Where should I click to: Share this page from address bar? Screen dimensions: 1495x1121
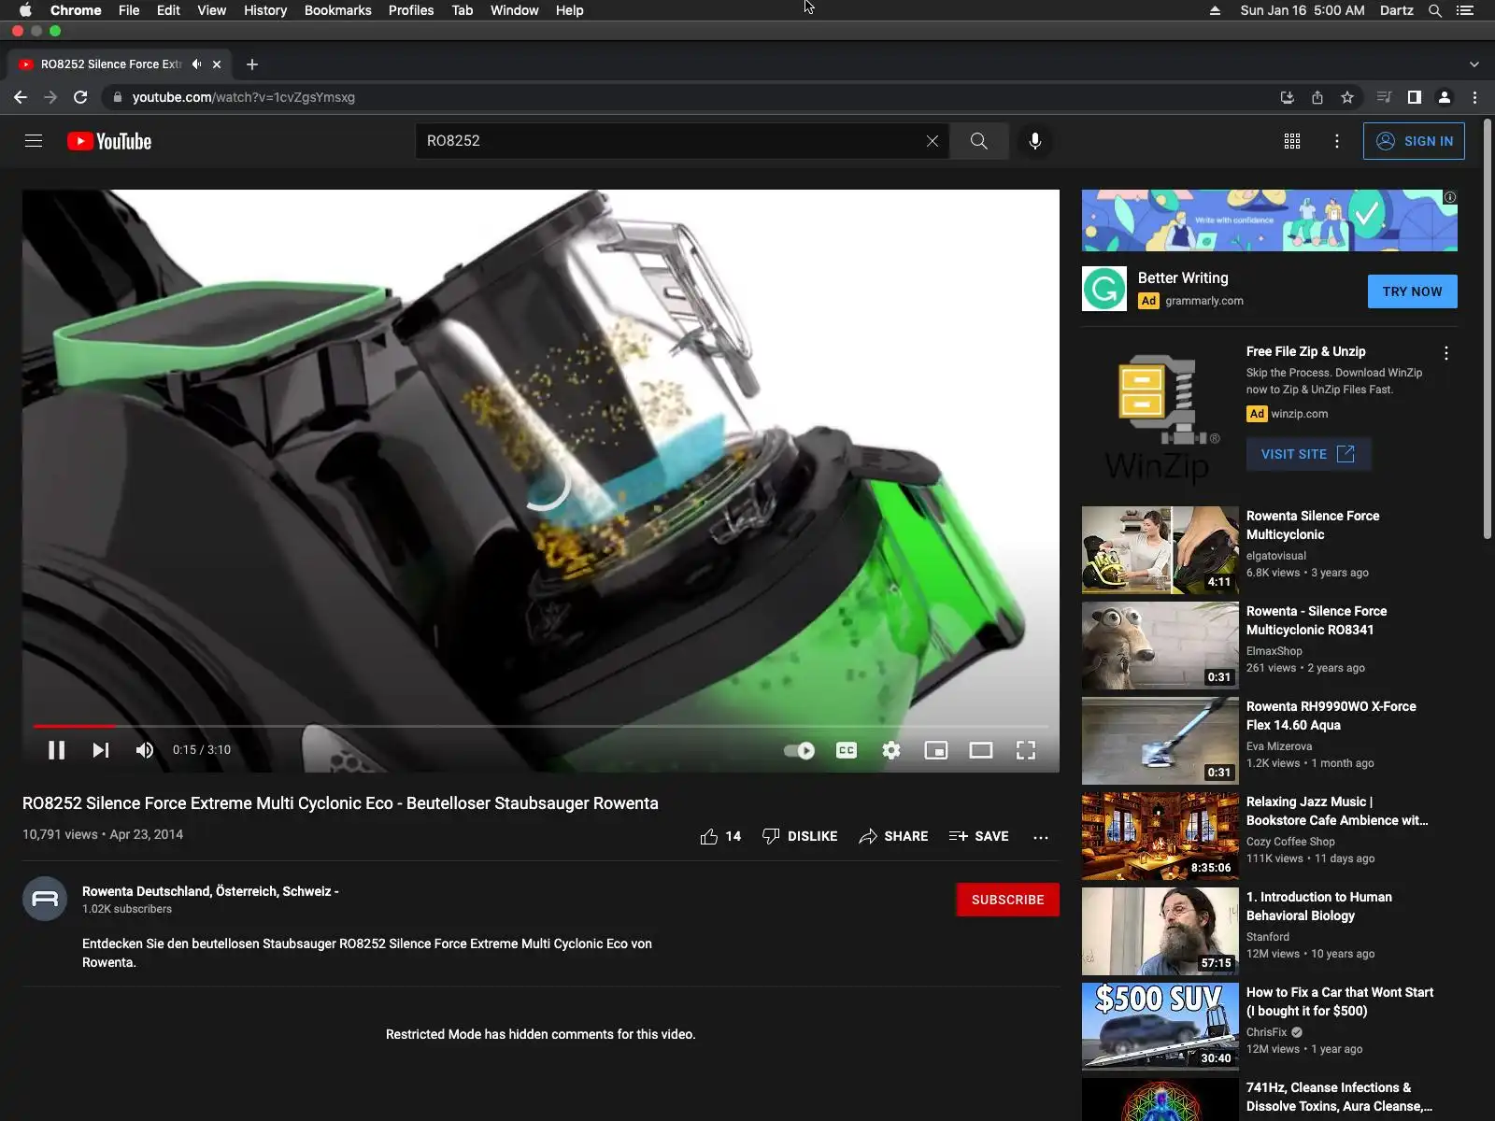1317,97
